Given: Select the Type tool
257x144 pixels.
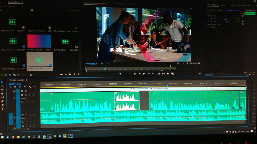Looking at the screenshot, I should tap(3, 109).
